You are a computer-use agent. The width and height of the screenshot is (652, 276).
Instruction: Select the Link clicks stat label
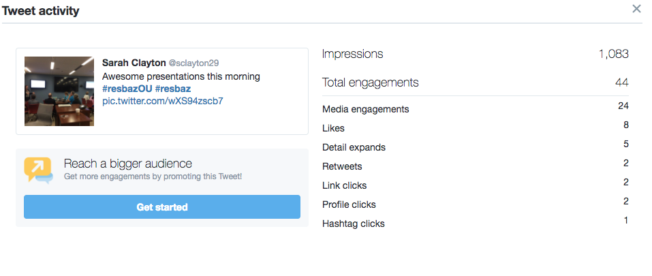click(345, 185)
